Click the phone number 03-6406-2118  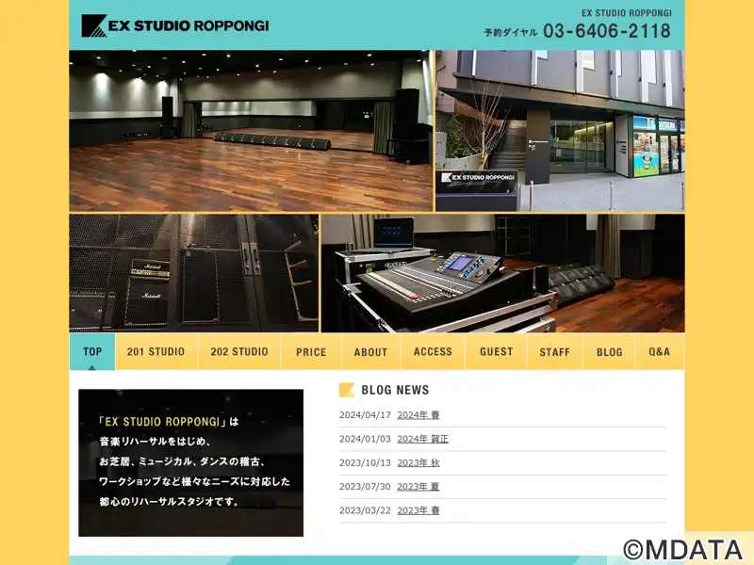(x=607, y=31)
